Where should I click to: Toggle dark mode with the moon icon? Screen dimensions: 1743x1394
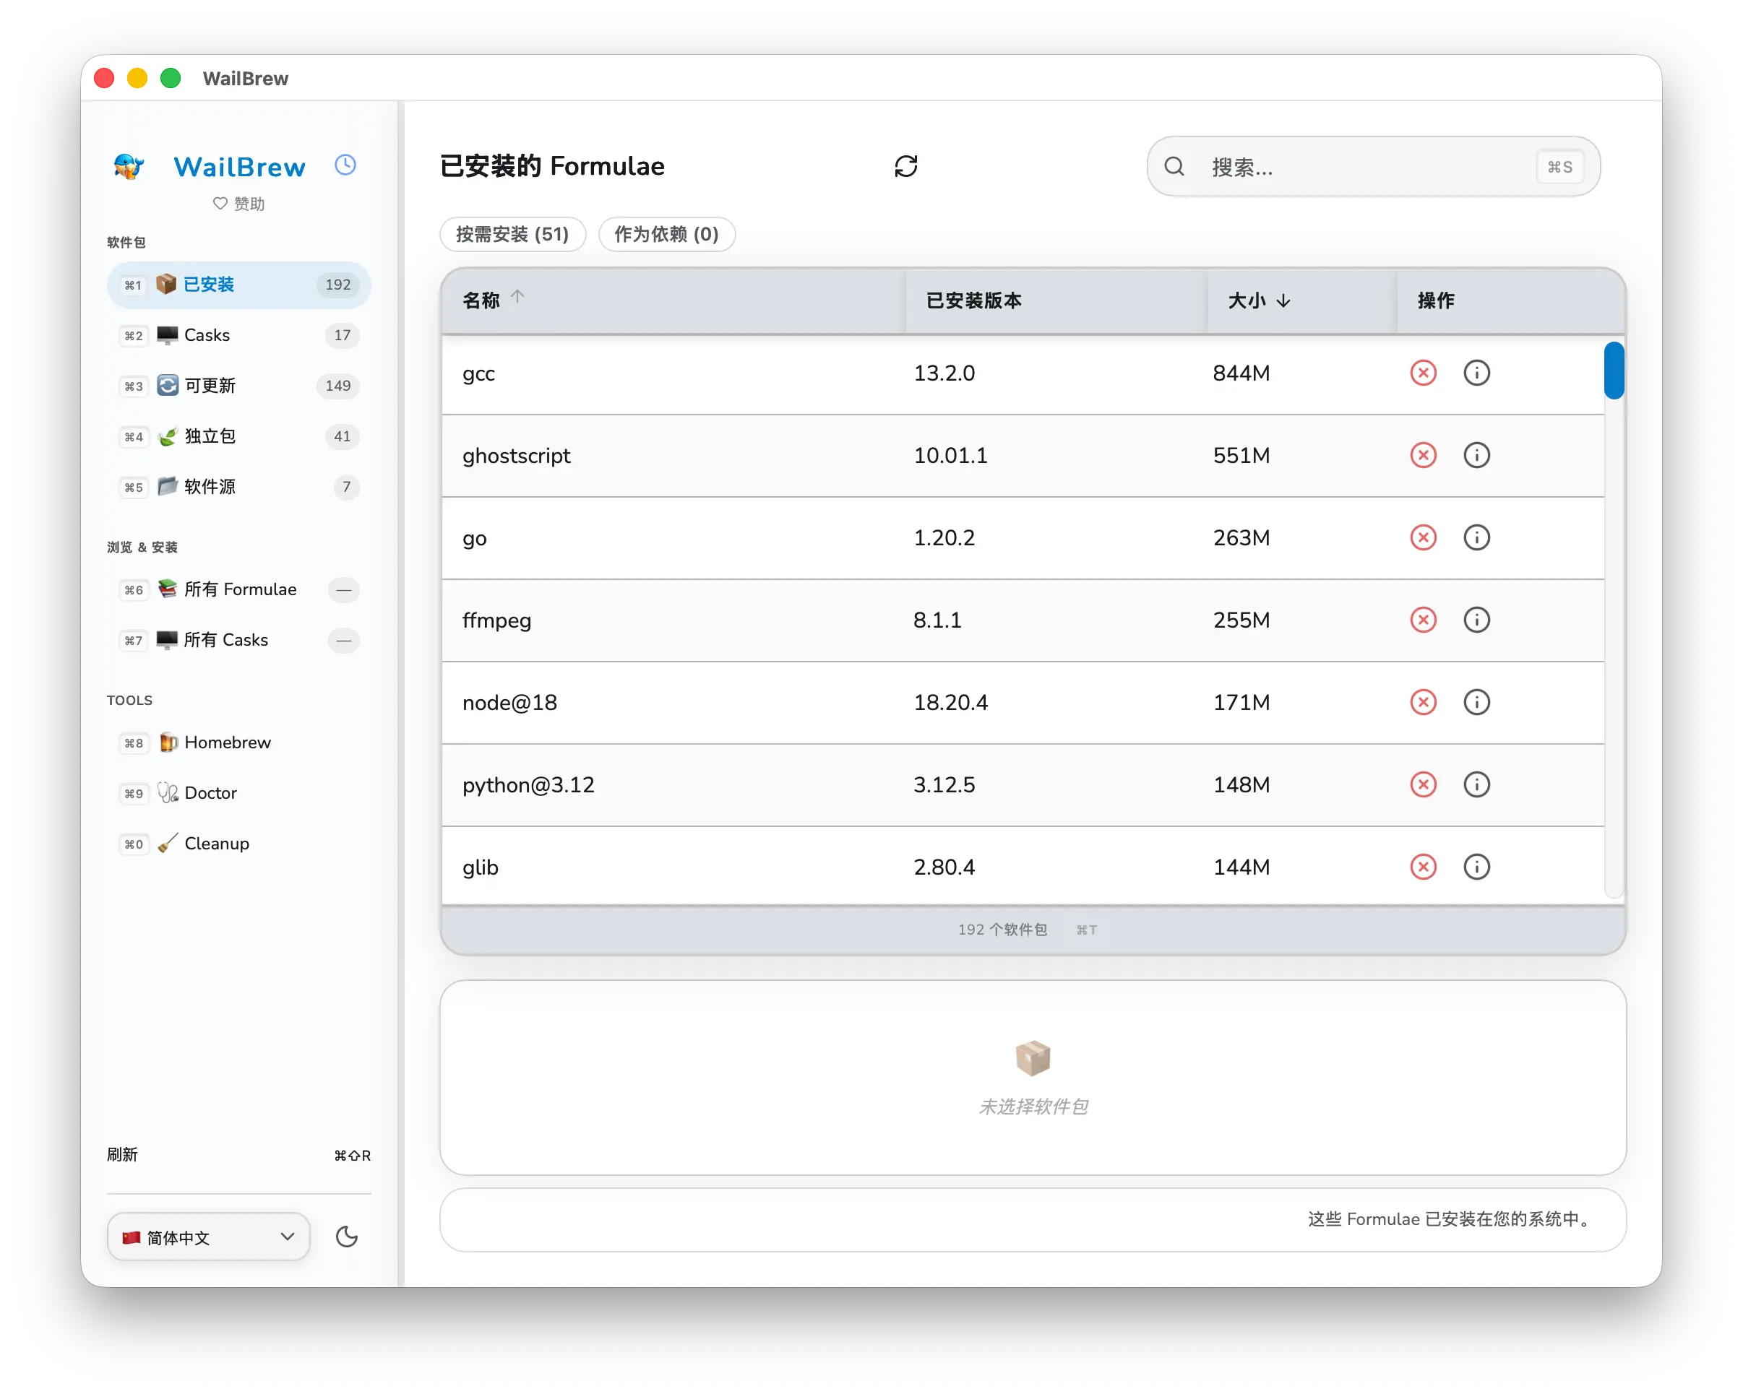(x=347, y=1237)
